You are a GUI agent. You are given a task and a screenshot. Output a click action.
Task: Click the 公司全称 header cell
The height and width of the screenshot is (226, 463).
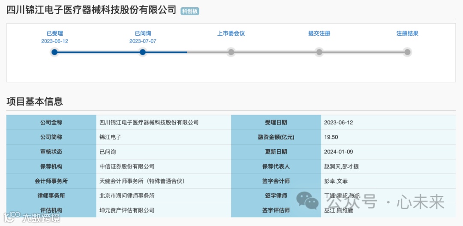coord(51,123)
